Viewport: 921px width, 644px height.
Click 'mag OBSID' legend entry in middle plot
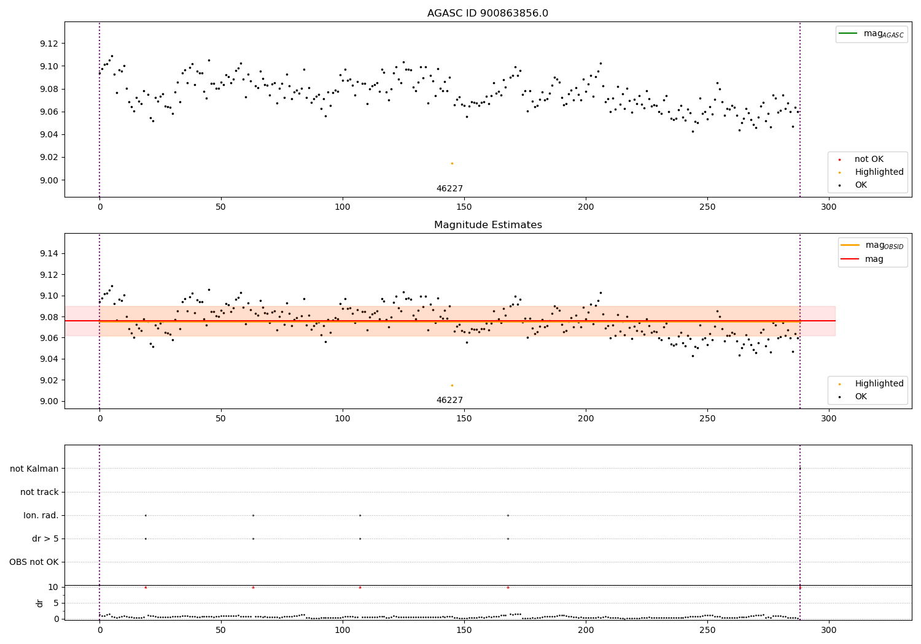tap(872, 245)
